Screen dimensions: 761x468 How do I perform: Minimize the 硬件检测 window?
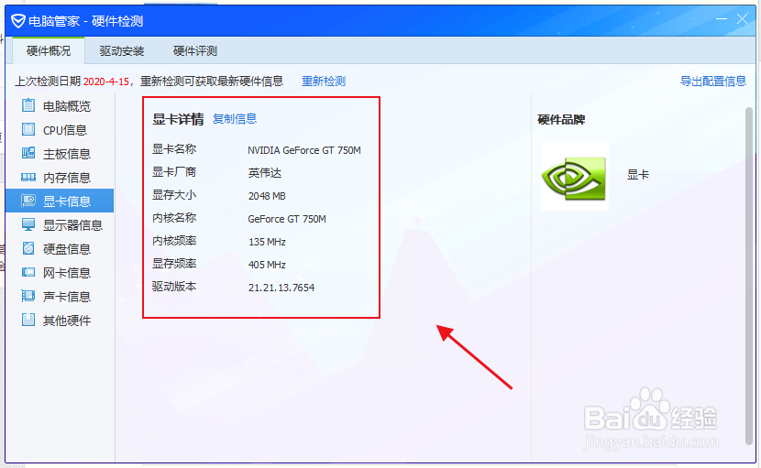pyautogui.click(x=722, y=19)
